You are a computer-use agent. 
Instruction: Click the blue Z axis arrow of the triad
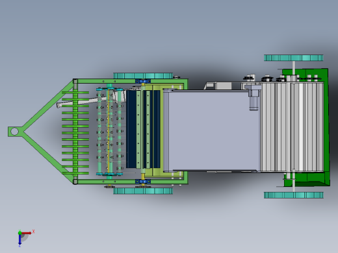[19, 240]
